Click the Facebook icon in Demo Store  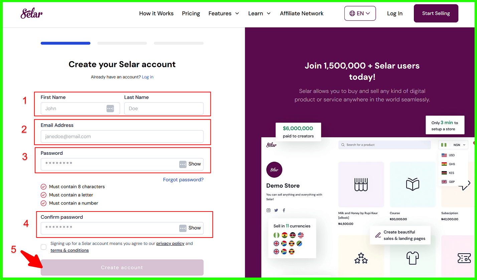(x=284, y=210)
